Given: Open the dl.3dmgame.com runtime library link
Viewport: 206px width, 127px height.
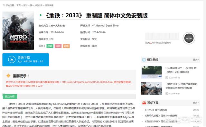Looking at the screenshot, I should coord(87,82).
